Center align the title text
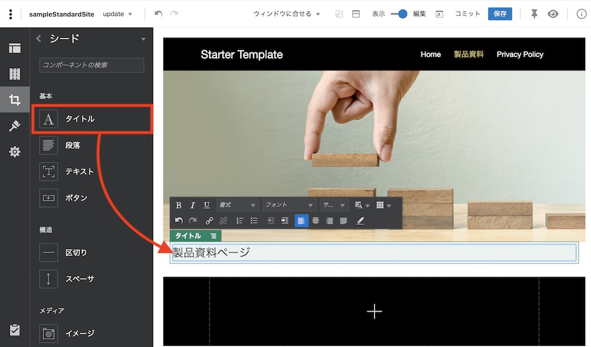 pos(316,221)
